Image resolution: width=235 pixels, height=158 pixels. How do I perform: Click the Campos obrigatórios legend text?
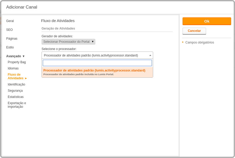199,42
